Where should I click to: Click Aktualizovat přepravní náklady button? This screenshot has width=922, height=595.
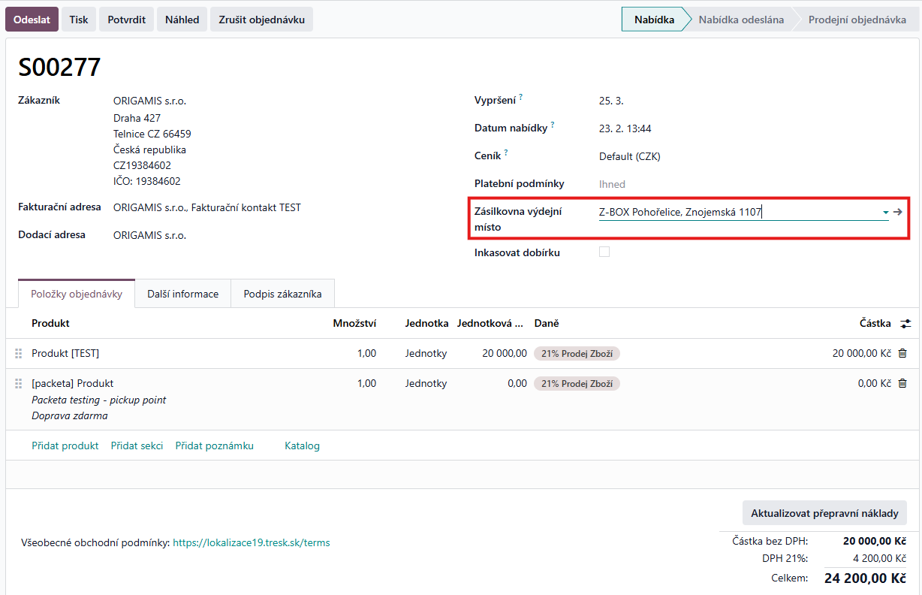click(824, 513)
